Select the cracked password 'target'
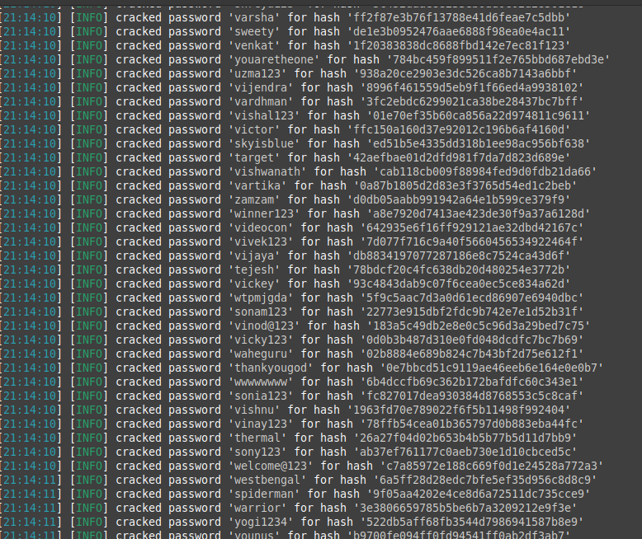The image size is (642, 539). pyautogui.click(x=254, y=157)
